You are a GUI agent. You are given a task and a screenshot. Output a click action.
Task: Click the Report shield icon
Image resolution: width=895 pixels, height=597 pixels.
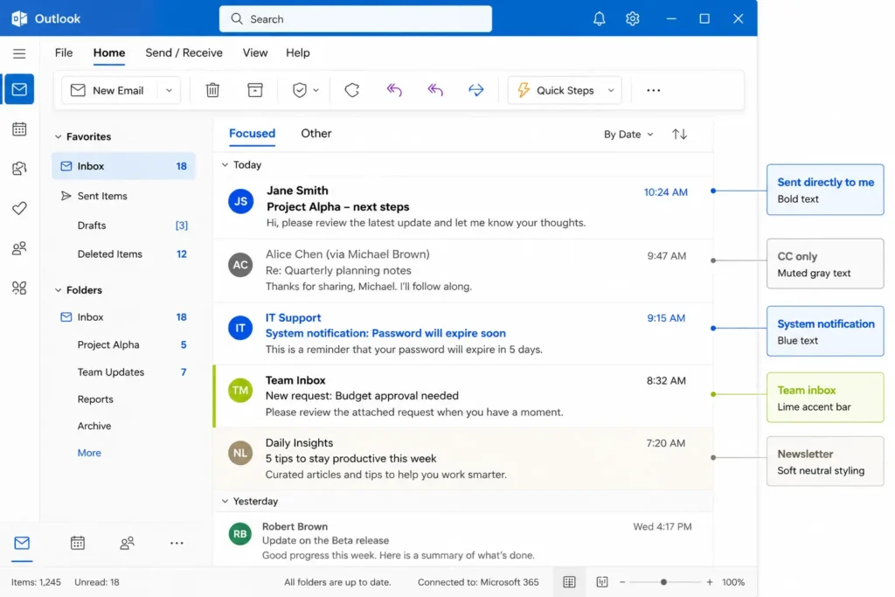tap(299, 90)
